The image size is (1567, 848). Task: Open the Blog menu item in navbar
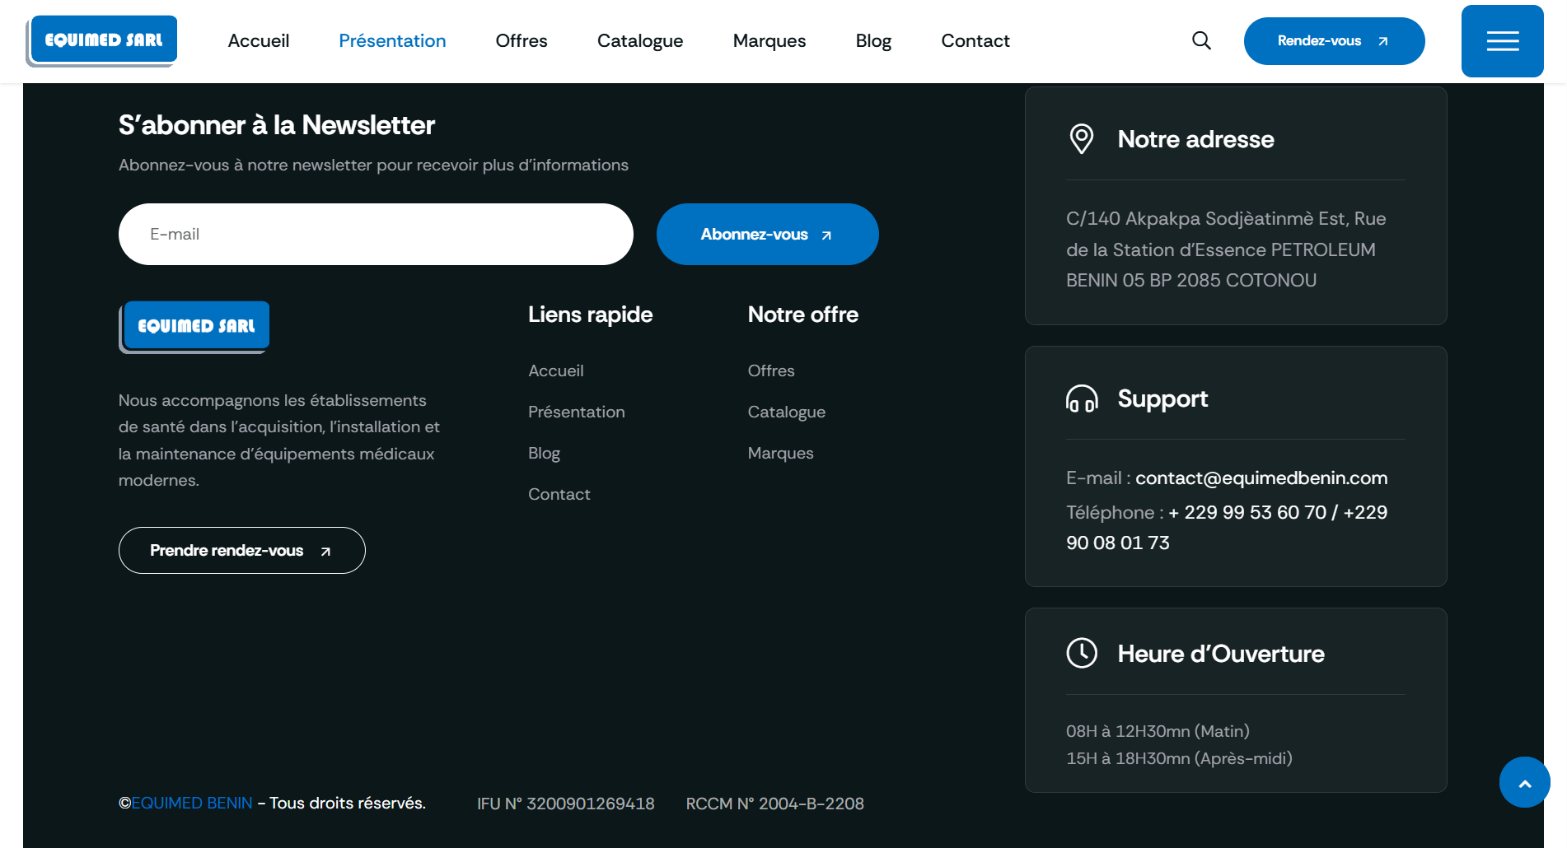873,40
